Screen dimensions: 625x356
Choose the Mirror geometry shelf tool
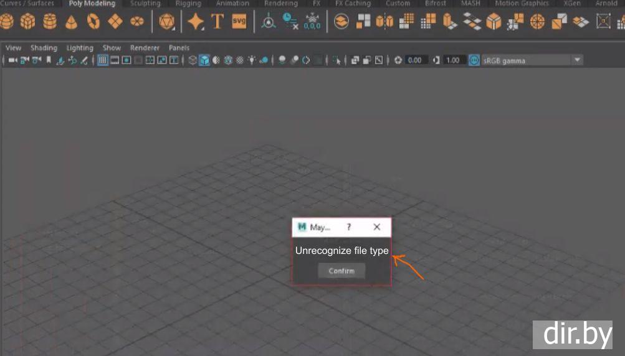click(384, 22)
